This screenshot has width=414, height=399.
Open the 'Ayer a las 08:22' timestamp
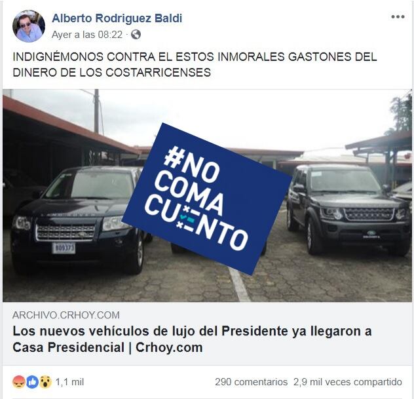point(87,35)
